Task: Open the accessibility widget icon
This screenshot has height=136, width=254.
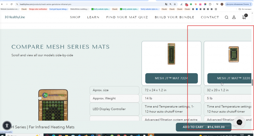Action: pyautogui.click(x=7, y=125)
